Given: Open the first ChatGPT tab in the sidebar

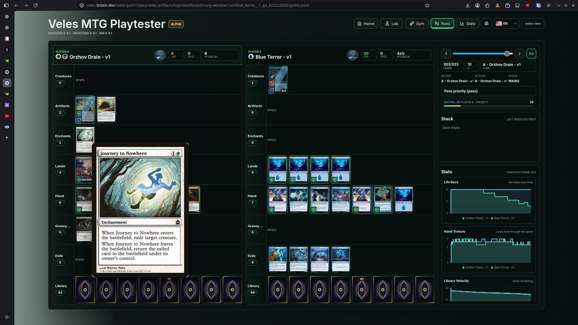Looking at the screenshot, I should tap(7, 17).
